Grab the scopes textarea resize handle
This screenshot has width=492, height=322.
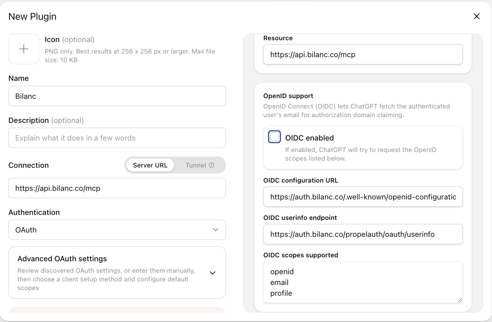pyautogui.click(x=459, y=300)
